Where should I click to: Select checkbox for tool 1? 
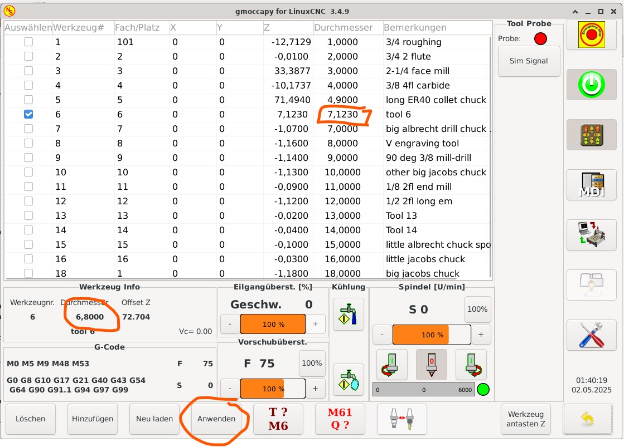click(28, 42)
